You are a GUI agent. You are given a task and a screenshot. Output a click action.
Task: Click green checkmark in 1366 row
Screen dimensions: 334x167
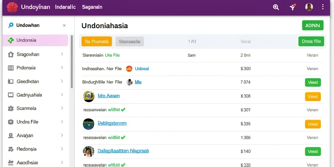(123, 137)
